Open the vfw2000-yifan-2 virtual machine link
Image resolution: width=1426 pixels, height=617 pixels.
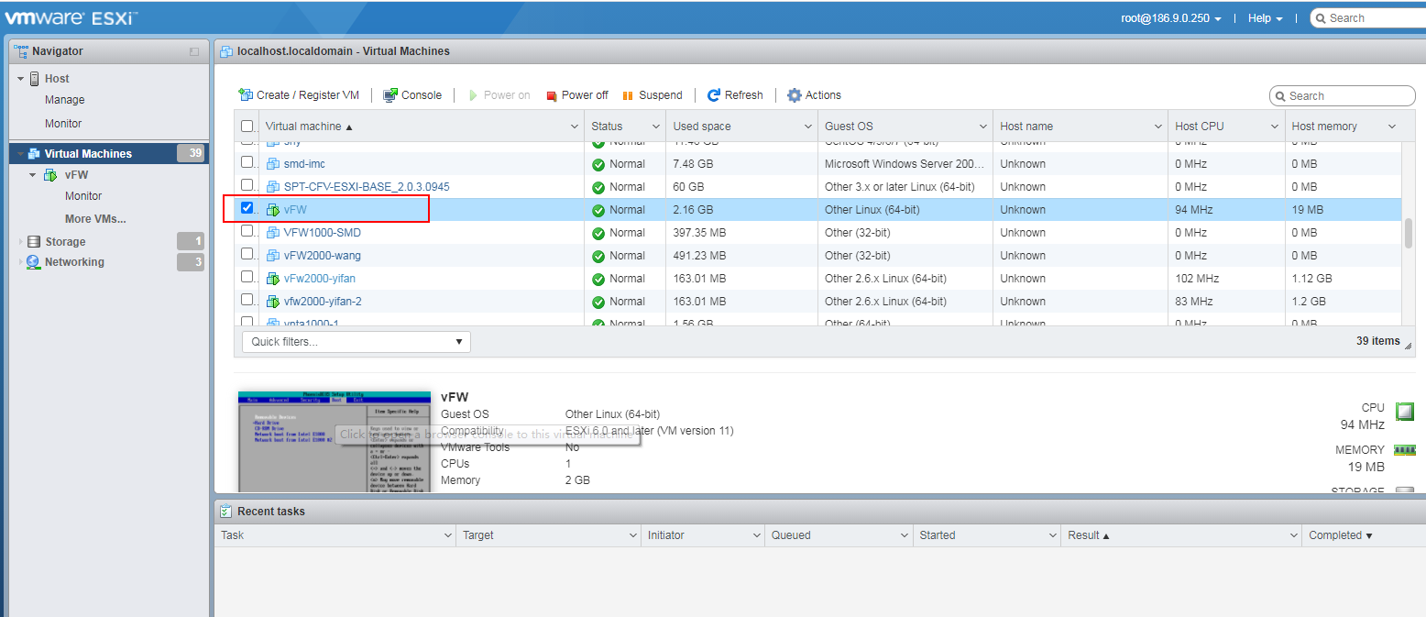[x=323, y=302]
